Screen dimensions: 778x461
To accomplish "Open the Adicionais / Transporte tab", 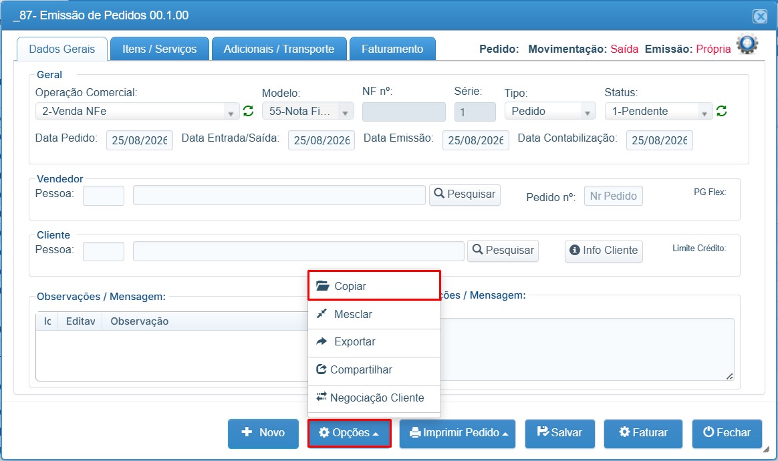I will point(279,49).
